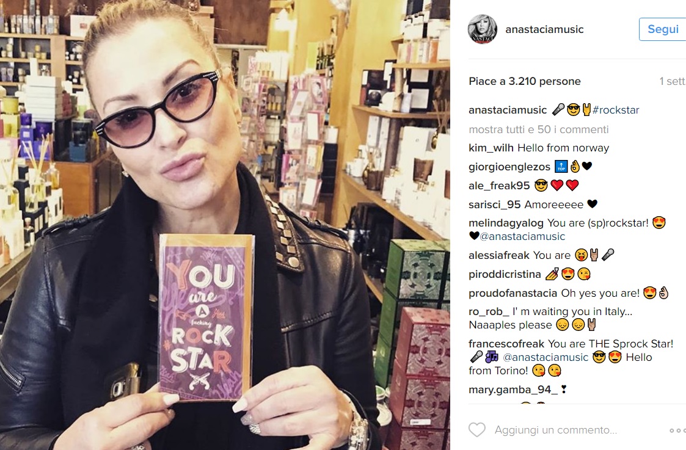Click the rock star card photo

point(206,317)
